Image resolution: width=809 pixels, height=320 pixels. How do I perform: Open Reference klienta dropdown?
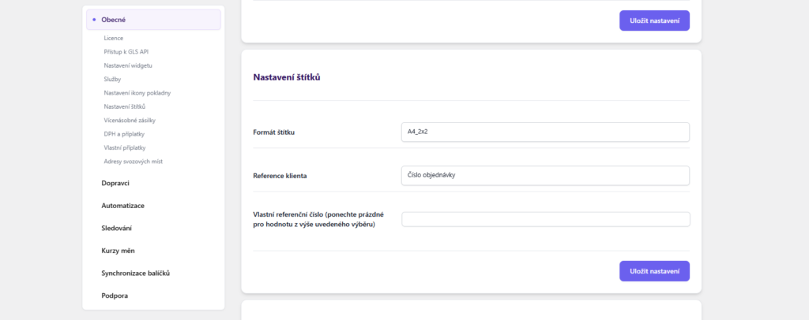pos(545,176)
